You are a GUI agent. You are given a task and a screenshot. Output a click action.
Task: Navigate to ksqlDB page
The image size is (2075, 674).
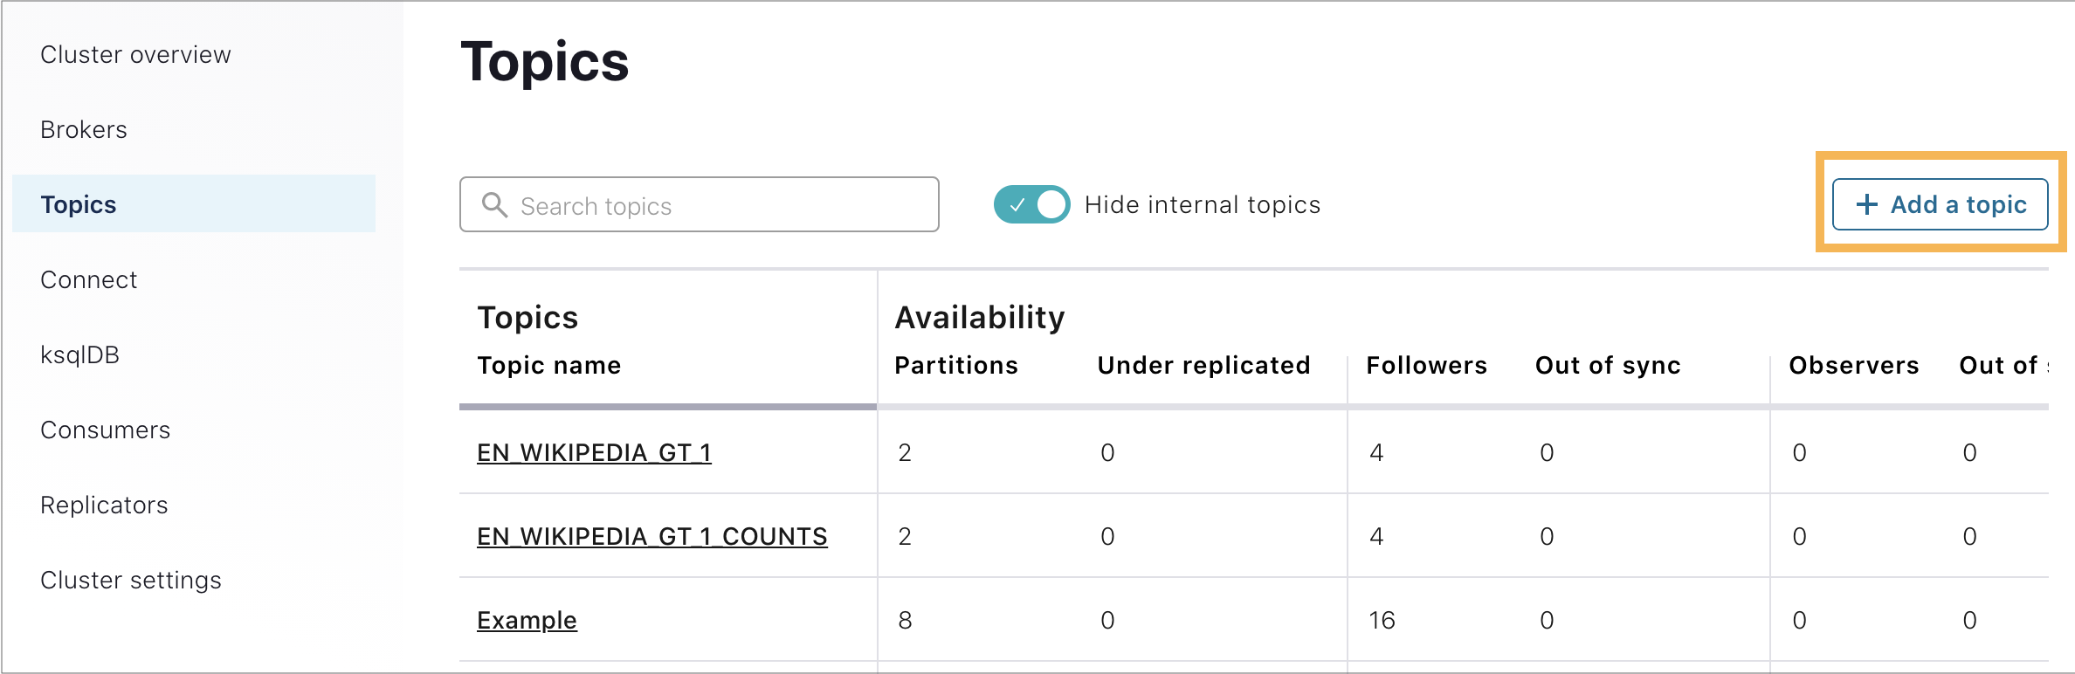[x=79, y=355]
